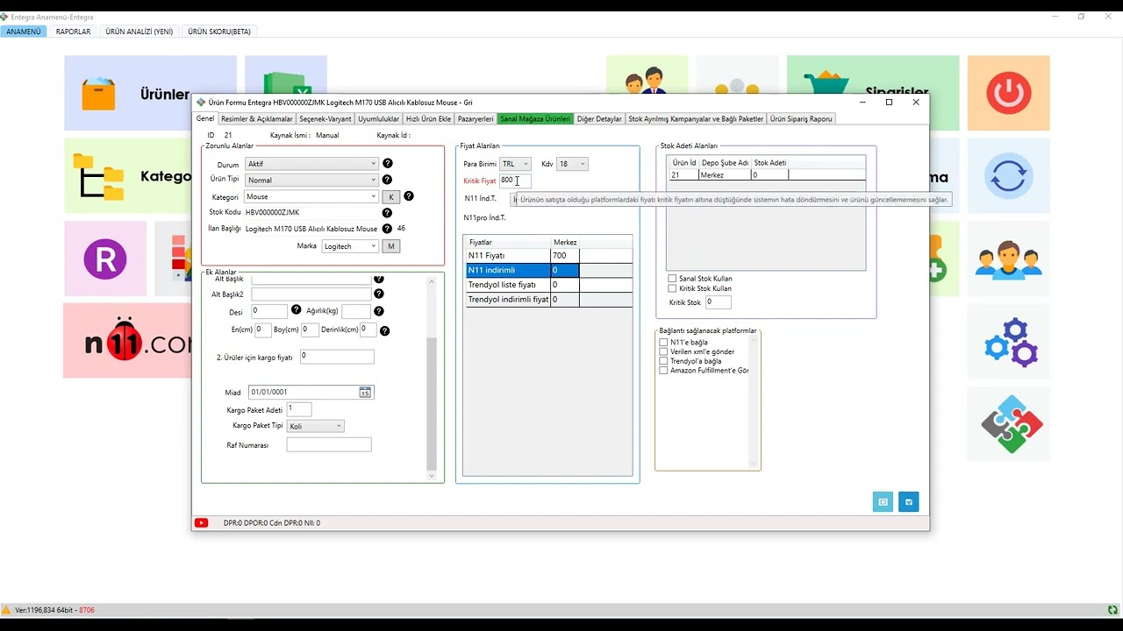The height and width of the screenshot is (631, 1123).
Task: Click the Merkez stock row cell
Action: tap(725, 175)
